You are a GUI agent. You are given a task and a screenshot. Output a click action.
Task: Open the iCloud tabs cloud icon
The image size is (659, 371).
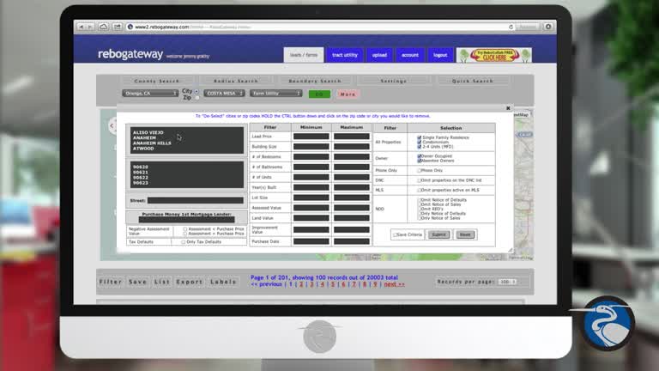103,27
